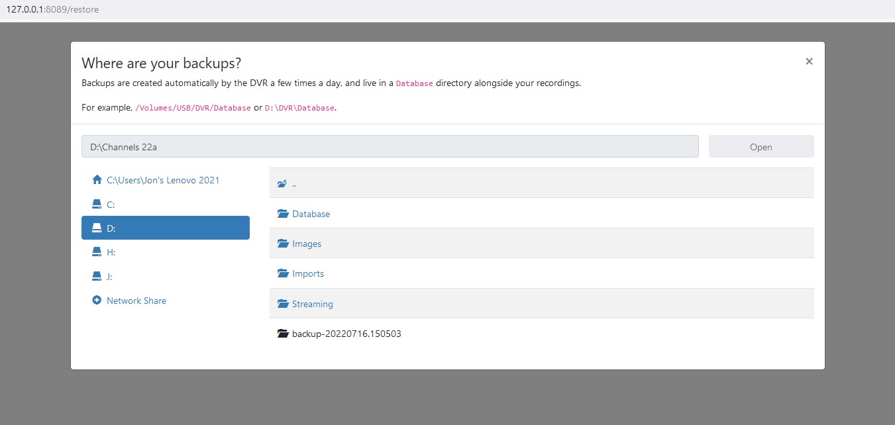Go to C:\Users\Jon's Lenovo 2021 location
This screenshot has height=425, width=895.
click(162, 180)
